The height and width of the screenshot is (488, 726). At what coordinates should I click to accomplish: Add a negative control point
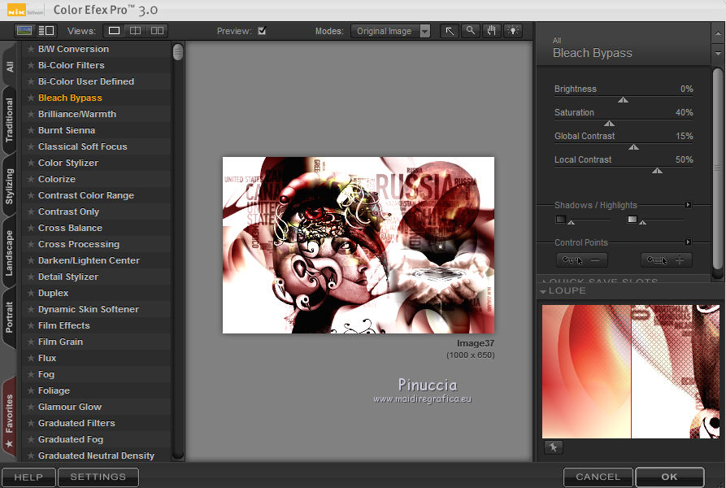click(581, 260)
